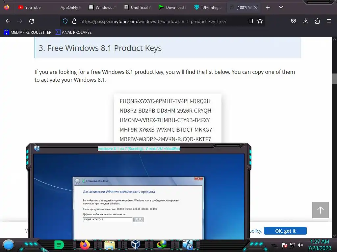The height and width of the screenshot is (252, 337).
Task: Open Internet Download Manager from taskbar
Action: 162,245
